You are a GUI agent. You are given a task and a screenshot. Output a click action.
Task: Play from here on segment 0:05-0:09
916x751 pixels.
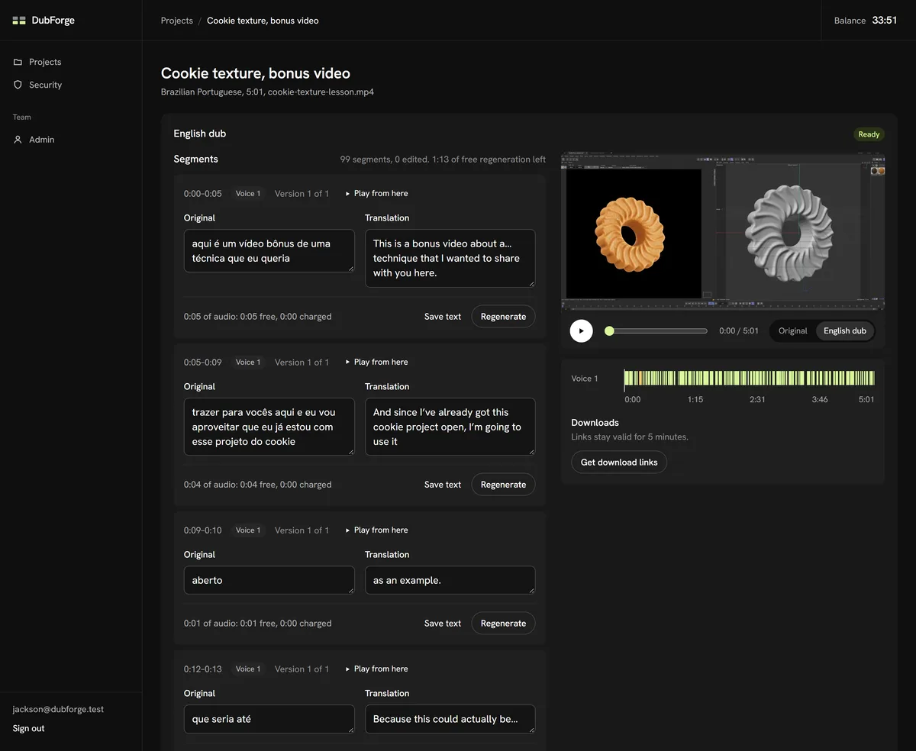point(377,362)
